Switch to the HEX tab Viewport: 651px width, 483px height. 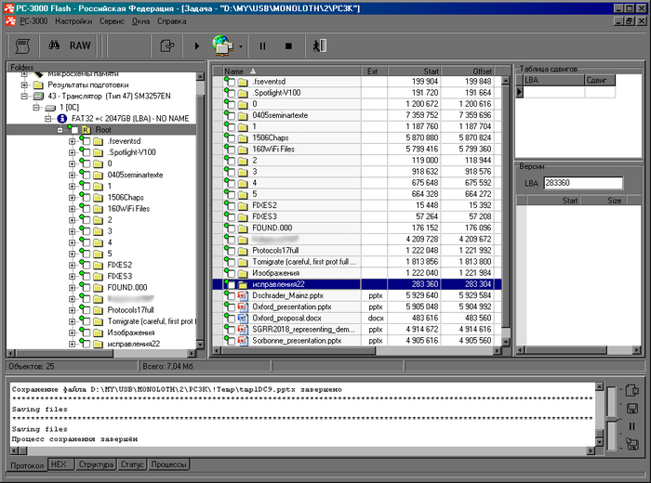[60, 464]
